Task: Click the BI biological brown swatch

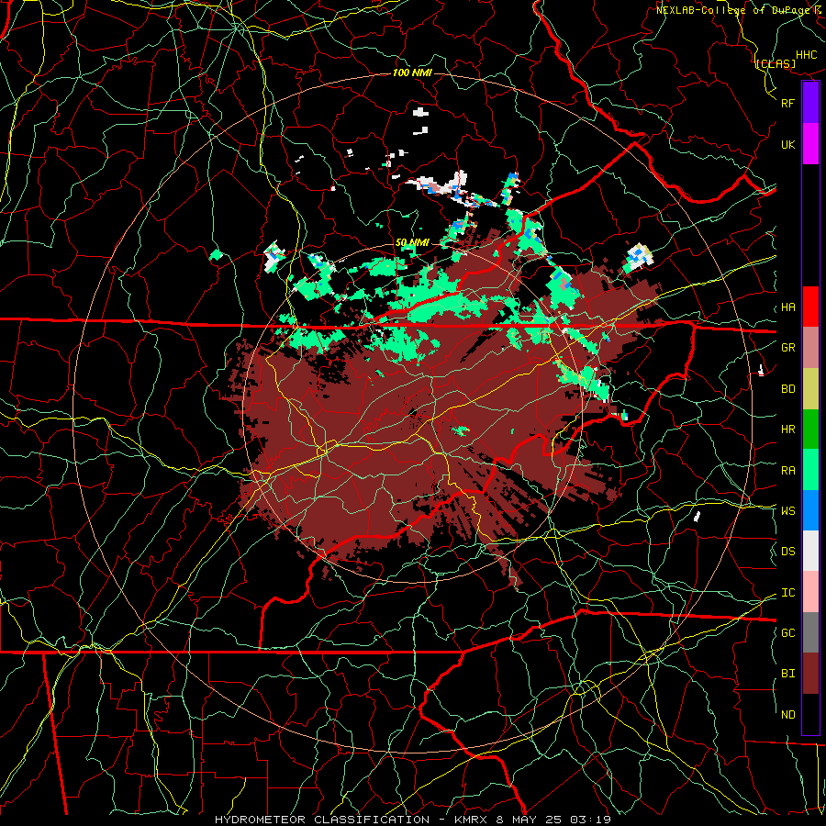Action: pos(810,674)
